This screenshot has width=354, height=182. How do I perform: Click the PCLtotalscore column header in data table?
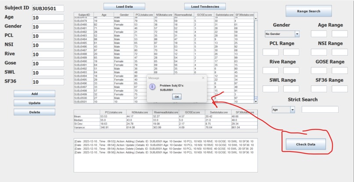[x=144, y=15]
